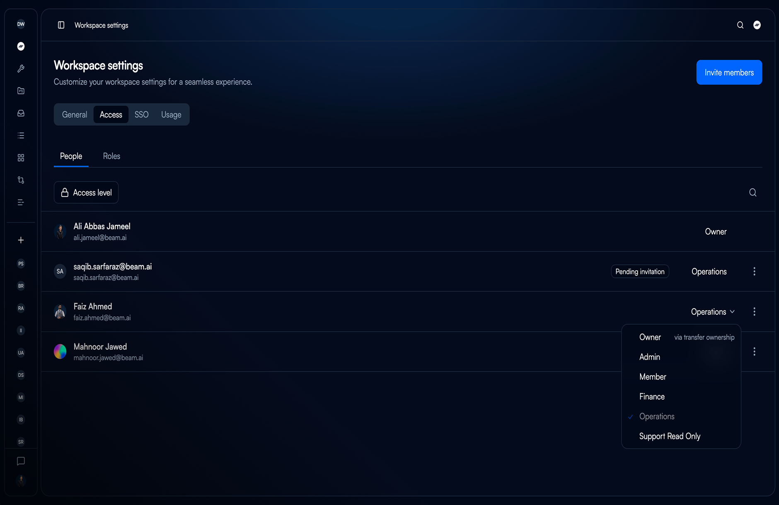Open the PS workspace in sidebar

21,264
